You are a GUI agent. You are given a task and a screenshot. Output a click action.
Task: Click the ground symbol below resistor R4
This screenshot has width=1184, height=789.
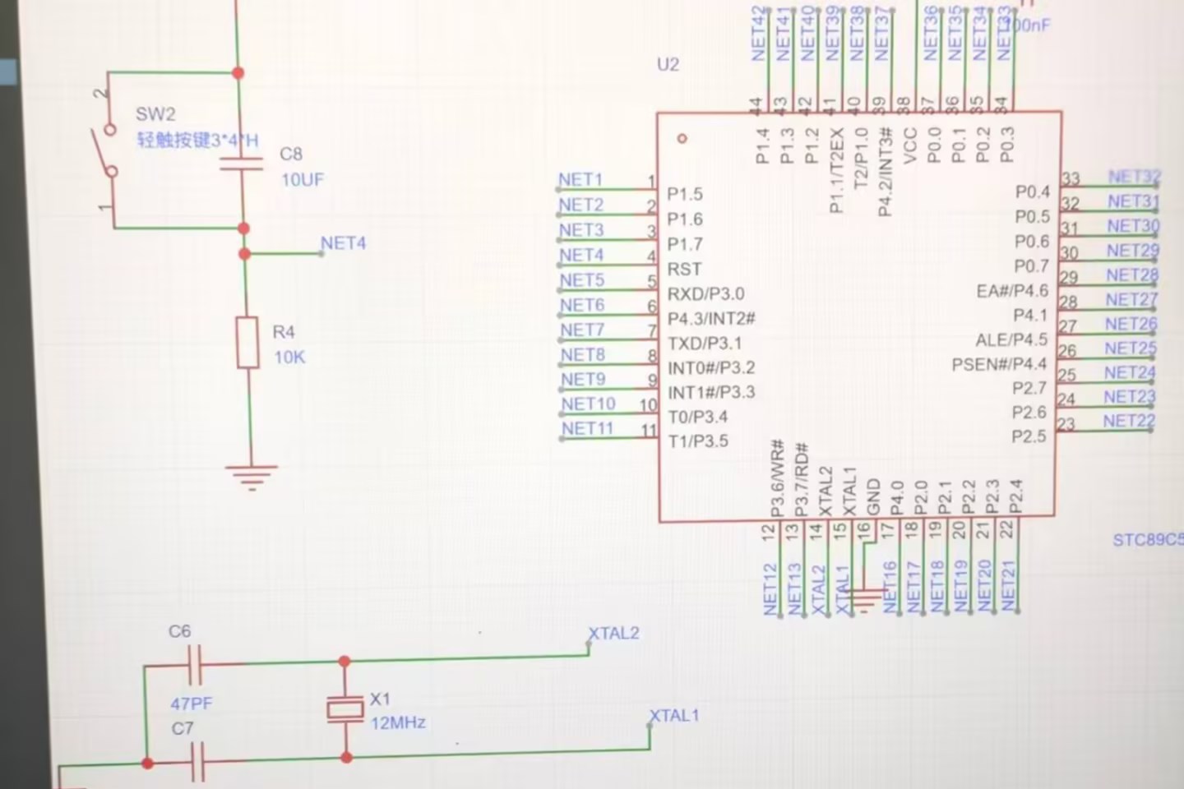click(252, 478)
